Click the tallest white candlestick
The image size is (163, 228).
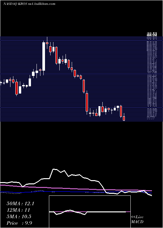coord(44,57)
